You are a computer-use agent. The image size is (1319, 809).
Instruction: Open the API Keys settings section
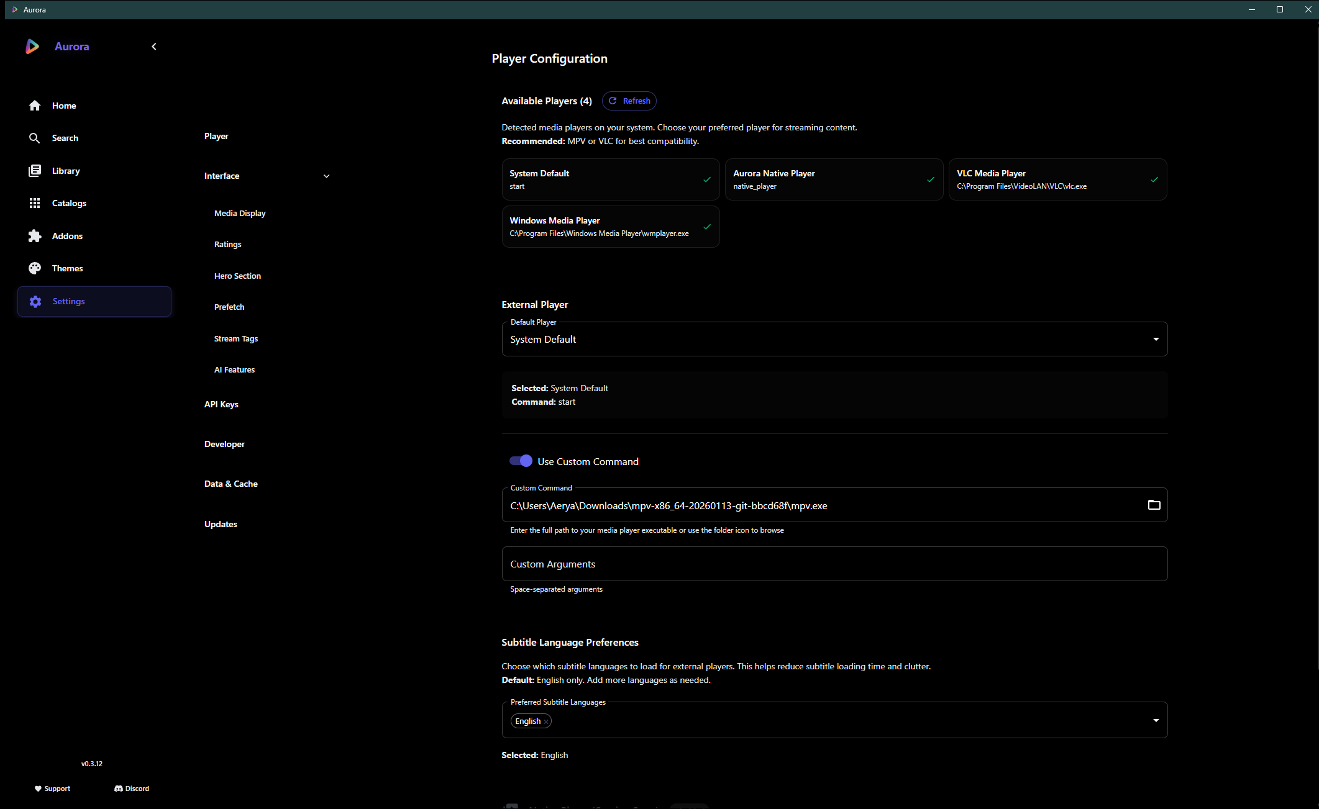tap(221, 404)
